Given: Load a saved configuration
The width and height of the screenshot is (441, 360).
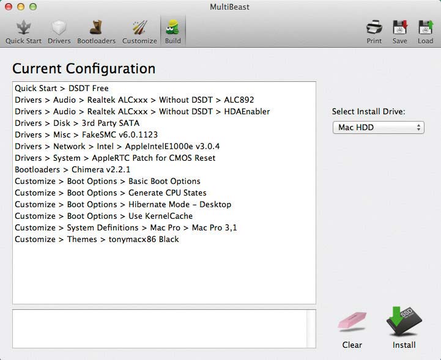Looking at the screenshot, I should pos(425,31).
